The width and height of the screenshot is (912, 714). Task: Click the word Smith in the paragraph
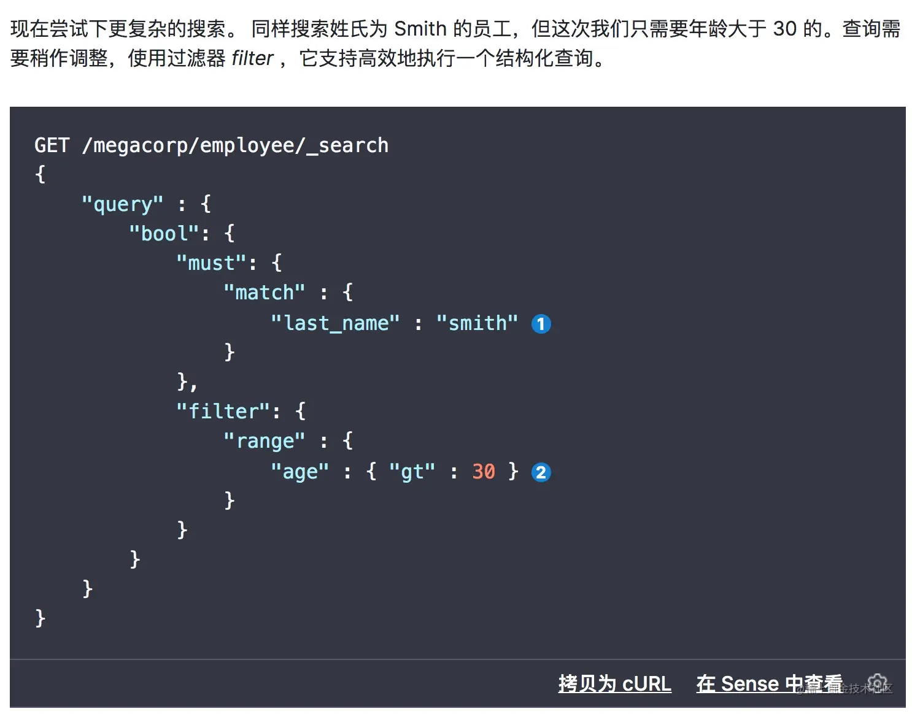point(420,28)
